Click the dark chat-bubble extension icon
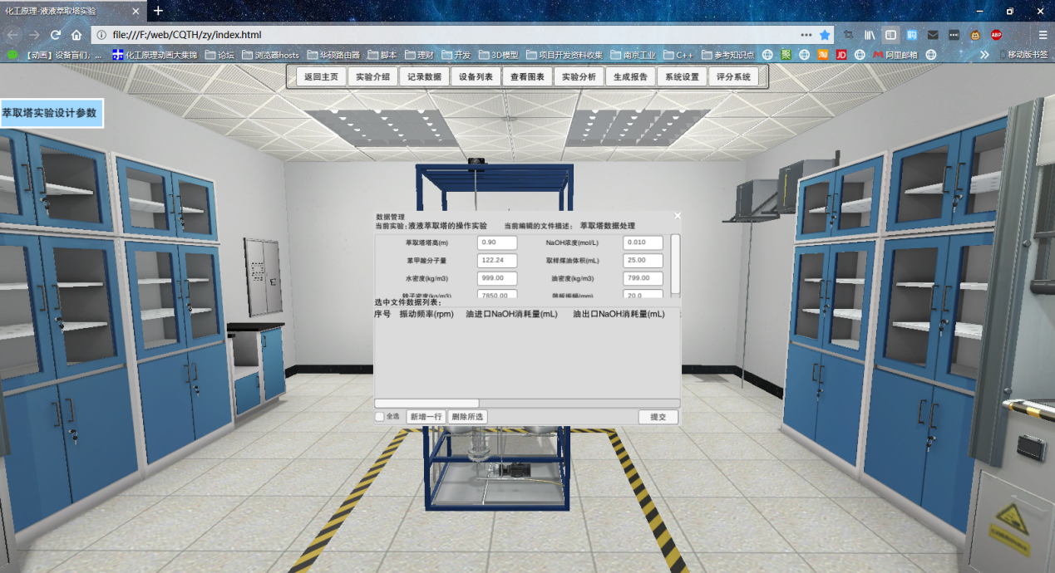 click(x=954, y=35)
